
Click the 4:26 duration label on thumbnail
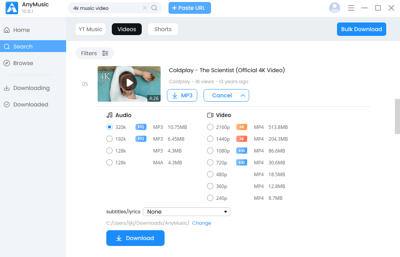point(154,99)
